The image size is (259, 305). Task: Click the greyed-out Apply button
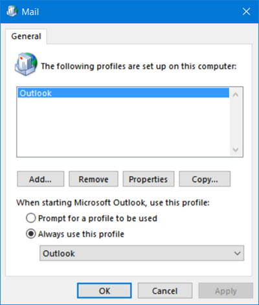[x=226, y=291]
